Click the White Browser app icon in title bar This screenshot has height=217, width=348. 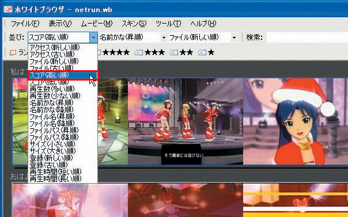7,9
